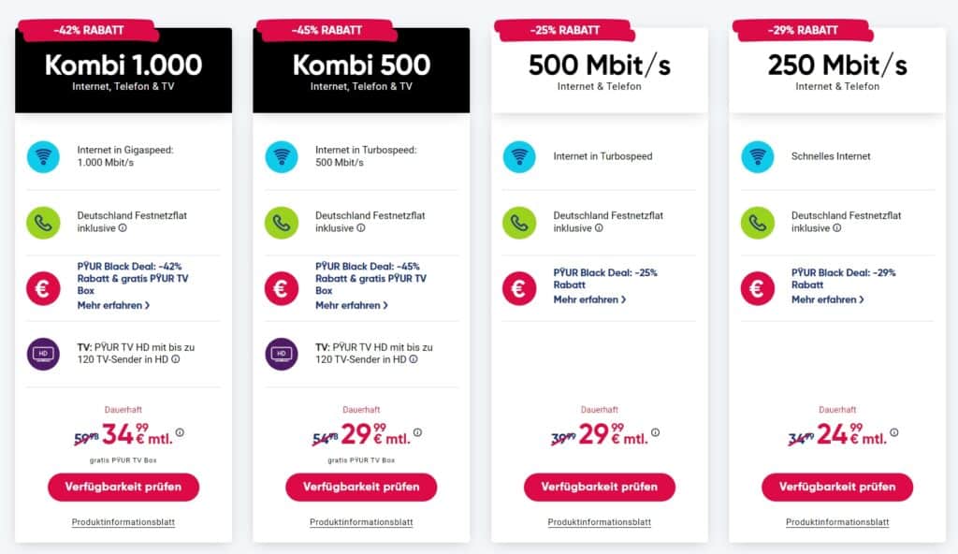
Task: Click the euro icon in the Kombi 1.000 column
Action: click(x=42, y=286)
